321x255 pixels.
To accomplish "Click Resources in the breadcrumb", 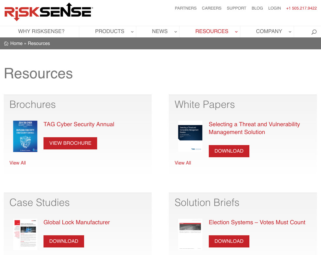I will pyautogui.click(x=39, y=44).
